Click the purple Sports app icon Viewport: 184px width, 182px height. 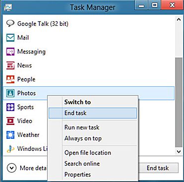10,107
